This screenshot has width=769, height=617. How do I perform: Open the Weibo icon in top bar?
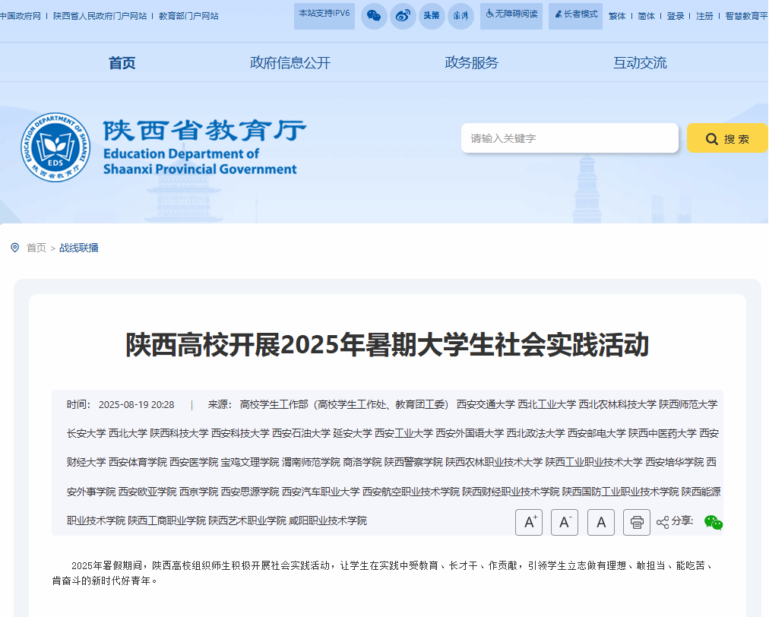click(403, 16)
